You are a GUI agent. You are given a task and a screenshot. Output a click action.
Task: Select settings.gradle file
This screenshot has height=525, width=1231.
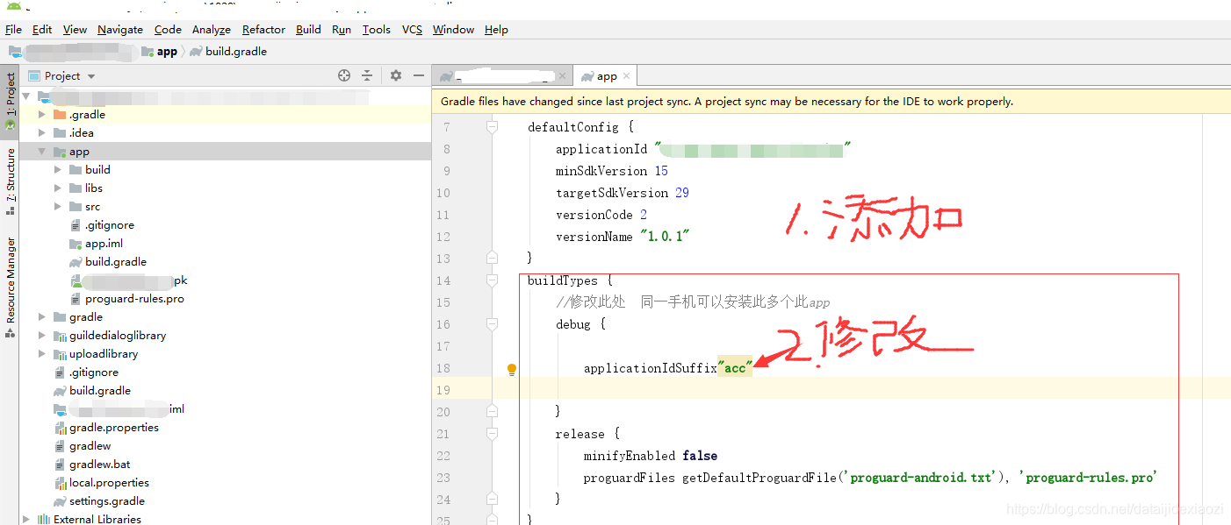[107, 501]
